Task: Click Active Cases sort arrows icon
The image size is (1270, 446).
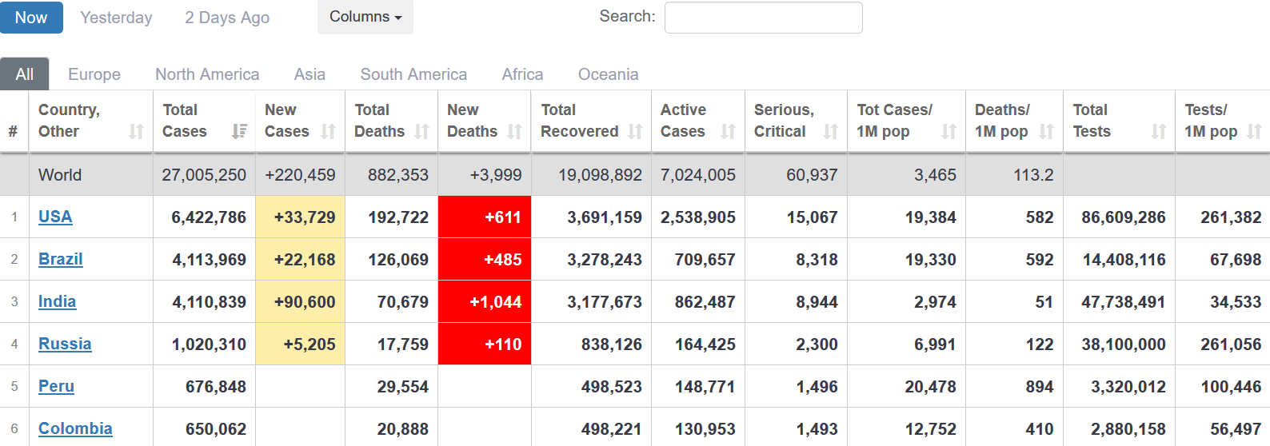Action: click(728, 131)
